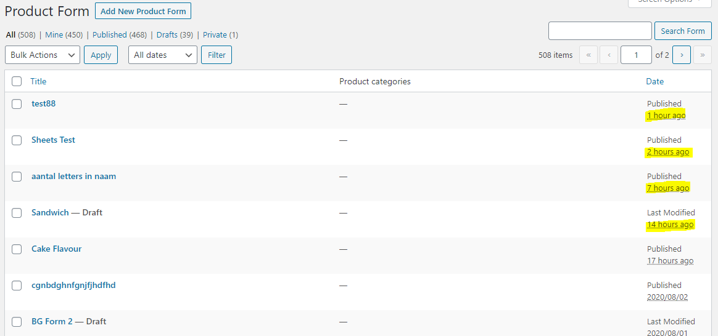Click the Search Form button
This screenshot has height=336, width=718.
click(683, 31)
